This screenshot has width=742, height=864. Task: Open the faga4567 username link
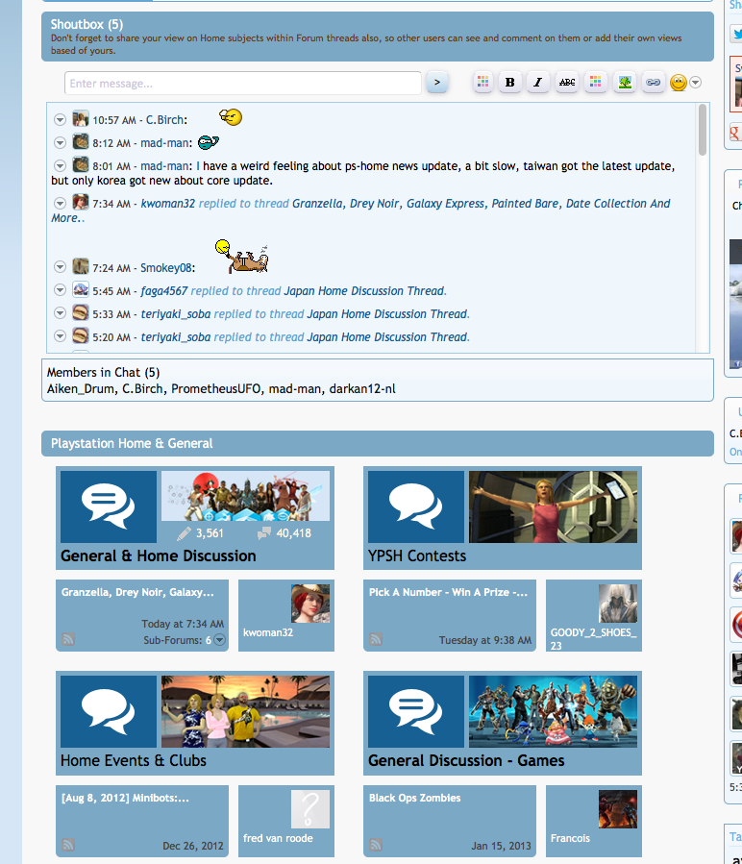pyautogui.click(x=163, y=291)
